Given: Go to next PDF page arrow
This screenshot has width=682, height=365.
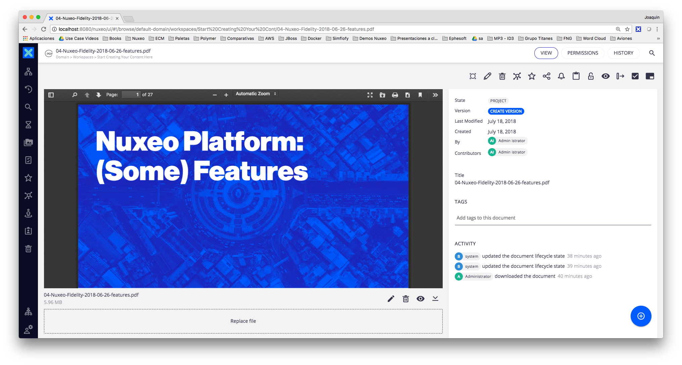Looking at the screenshot, I should (x=98, y=95).
